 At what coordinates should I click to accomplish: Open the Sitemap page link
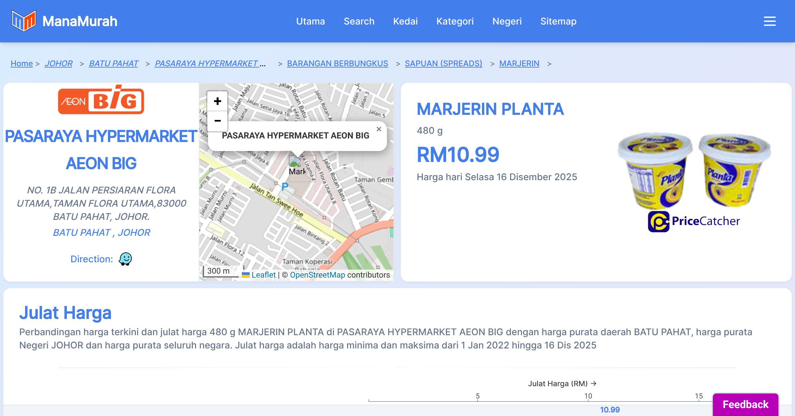click(x=558, y=21)
